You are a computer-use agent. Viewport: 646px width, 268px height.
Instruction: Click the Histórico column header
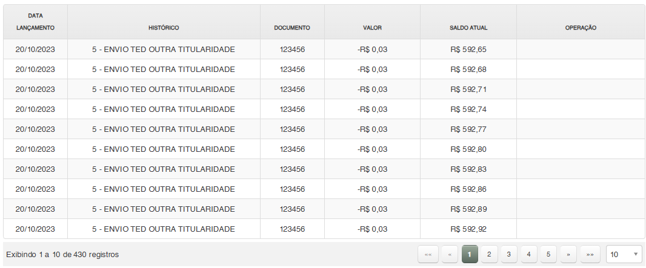[164, 28]
